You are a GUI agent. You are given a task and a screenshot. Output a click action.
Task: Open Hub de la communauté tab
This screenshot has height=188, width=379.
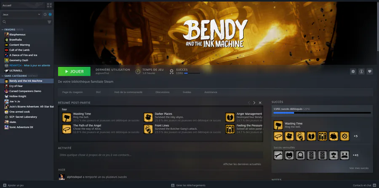[128, 92]
